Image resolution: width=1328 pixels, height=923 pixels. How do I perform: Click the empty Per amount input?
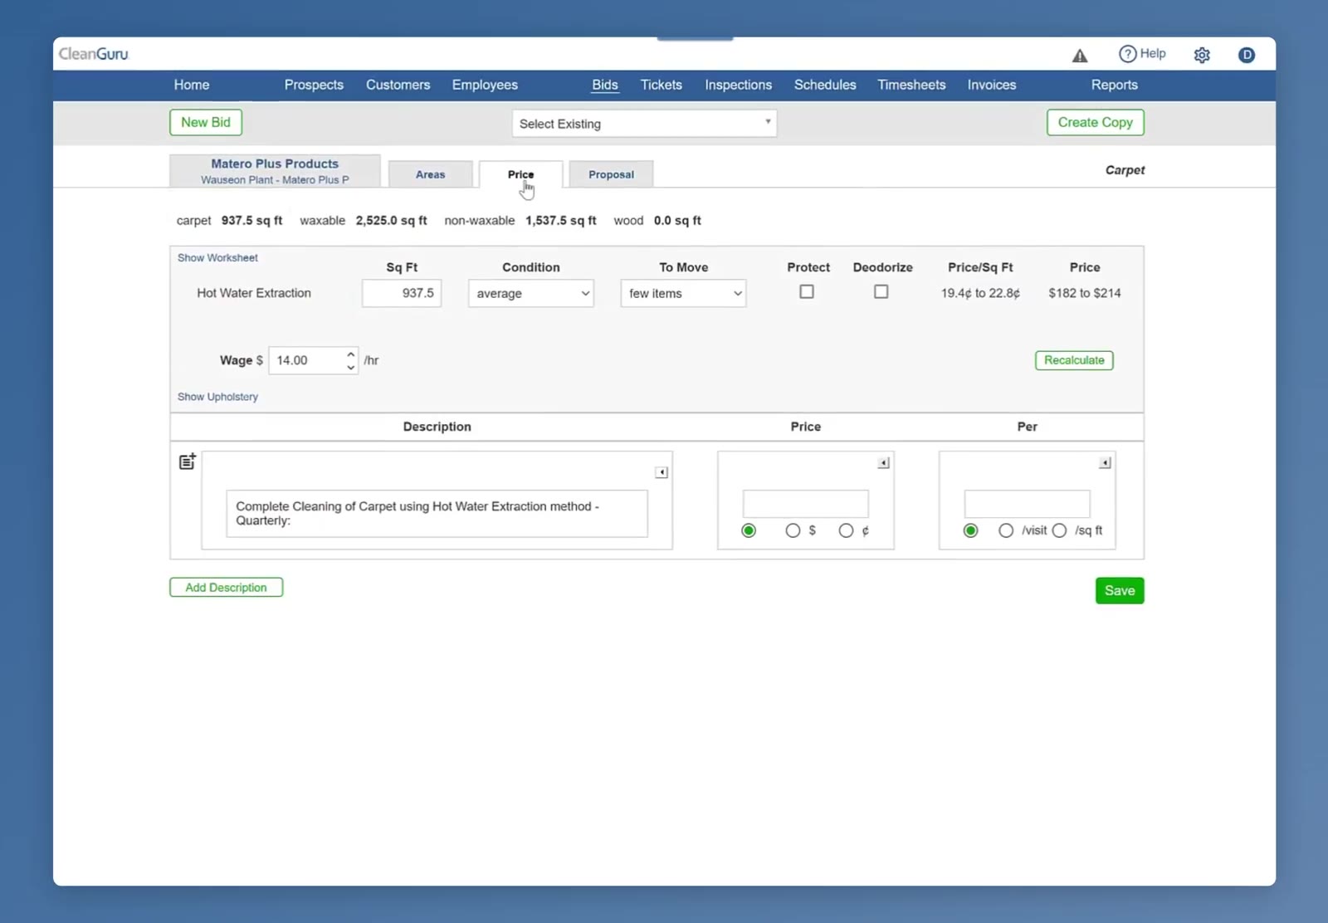[x=1028, y=504]
